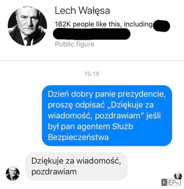Open the large Lech Wałęsa profile photo

pos(27,26)
